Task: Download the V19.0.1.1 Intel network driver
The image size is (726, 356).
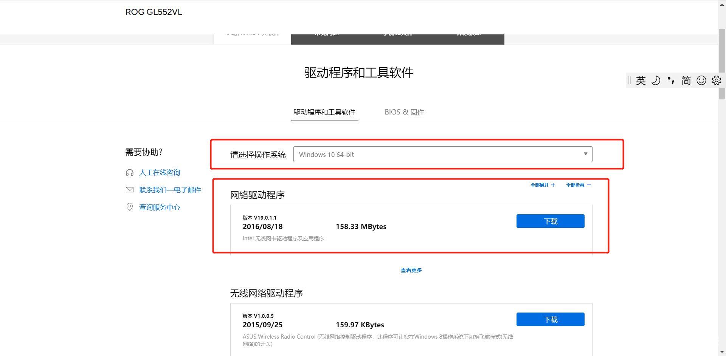Action: (550, 221)
